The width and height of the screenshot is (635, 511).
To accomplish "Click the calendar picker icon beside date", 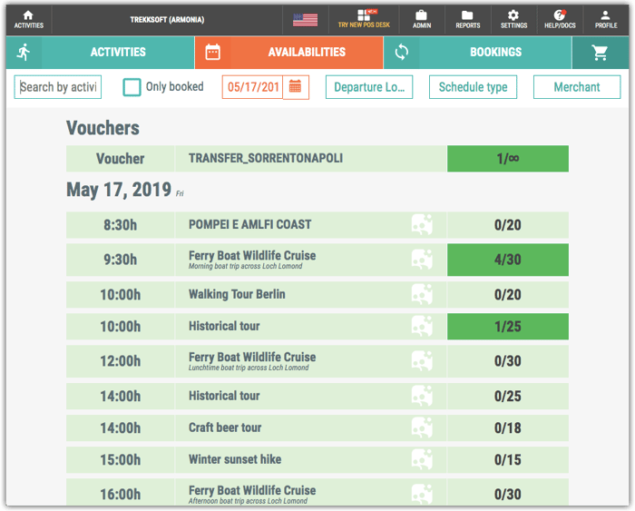I will click(296, 87).
